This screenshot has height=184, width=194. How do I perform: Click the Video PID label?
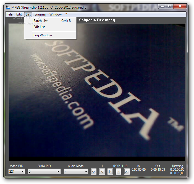(17, 166)
